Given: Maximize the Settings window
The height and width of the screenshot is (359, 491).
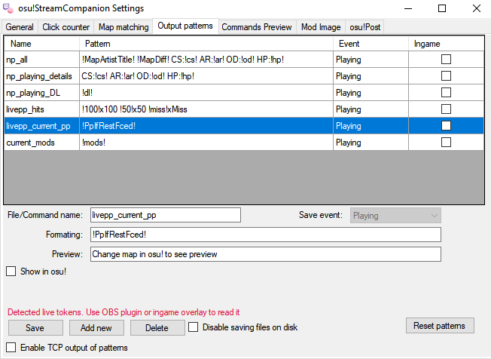Looking at the screenshot, I should click(x=442, y=8).
